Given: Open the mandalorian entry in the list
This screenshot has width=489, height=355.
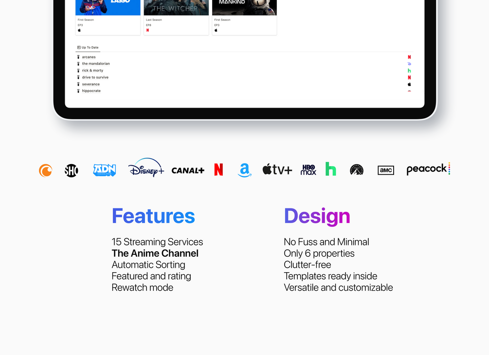Looking at the screenshot, I should (x=96, y=64).
